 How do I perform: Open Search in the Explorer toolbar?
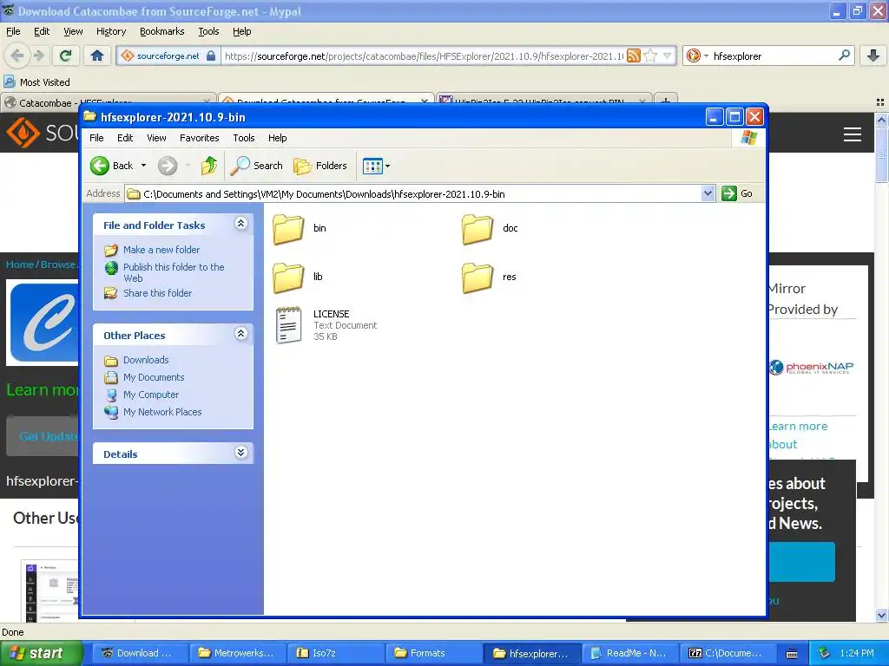[x=256, y=166]
